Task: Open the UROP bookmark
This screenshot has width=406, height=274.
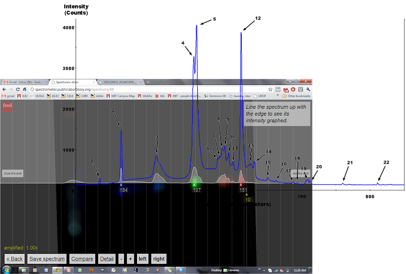Action: pos(260,96)
